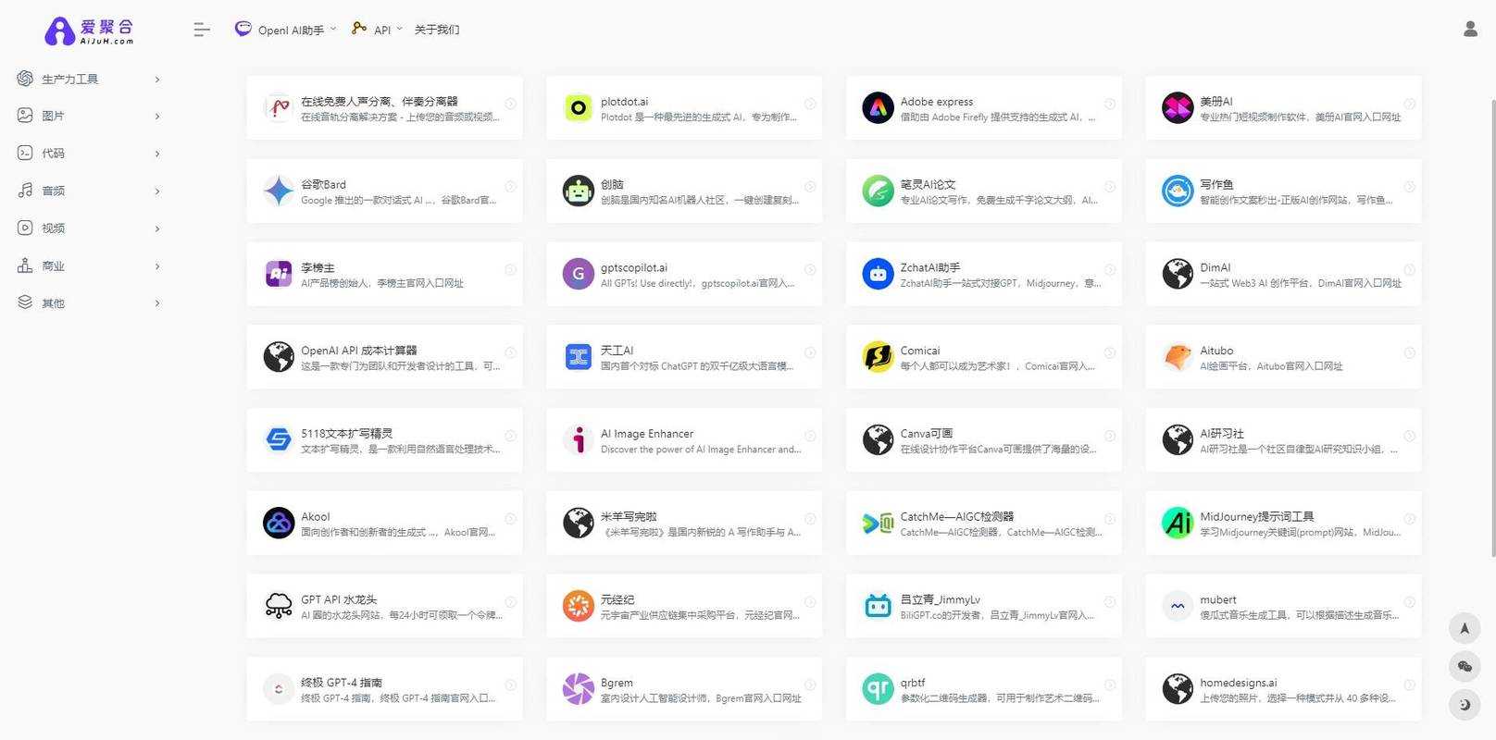Screen dimensions: 1496x740
Task: Click the Bgrem purple aperture icon
Action: [579, 689]
